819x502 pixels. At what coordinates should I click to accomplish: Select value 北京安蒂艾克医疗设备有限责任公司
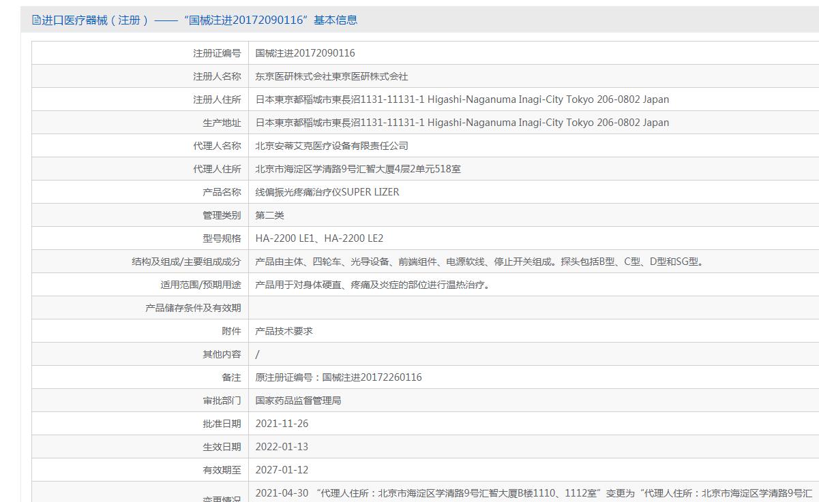332,146
